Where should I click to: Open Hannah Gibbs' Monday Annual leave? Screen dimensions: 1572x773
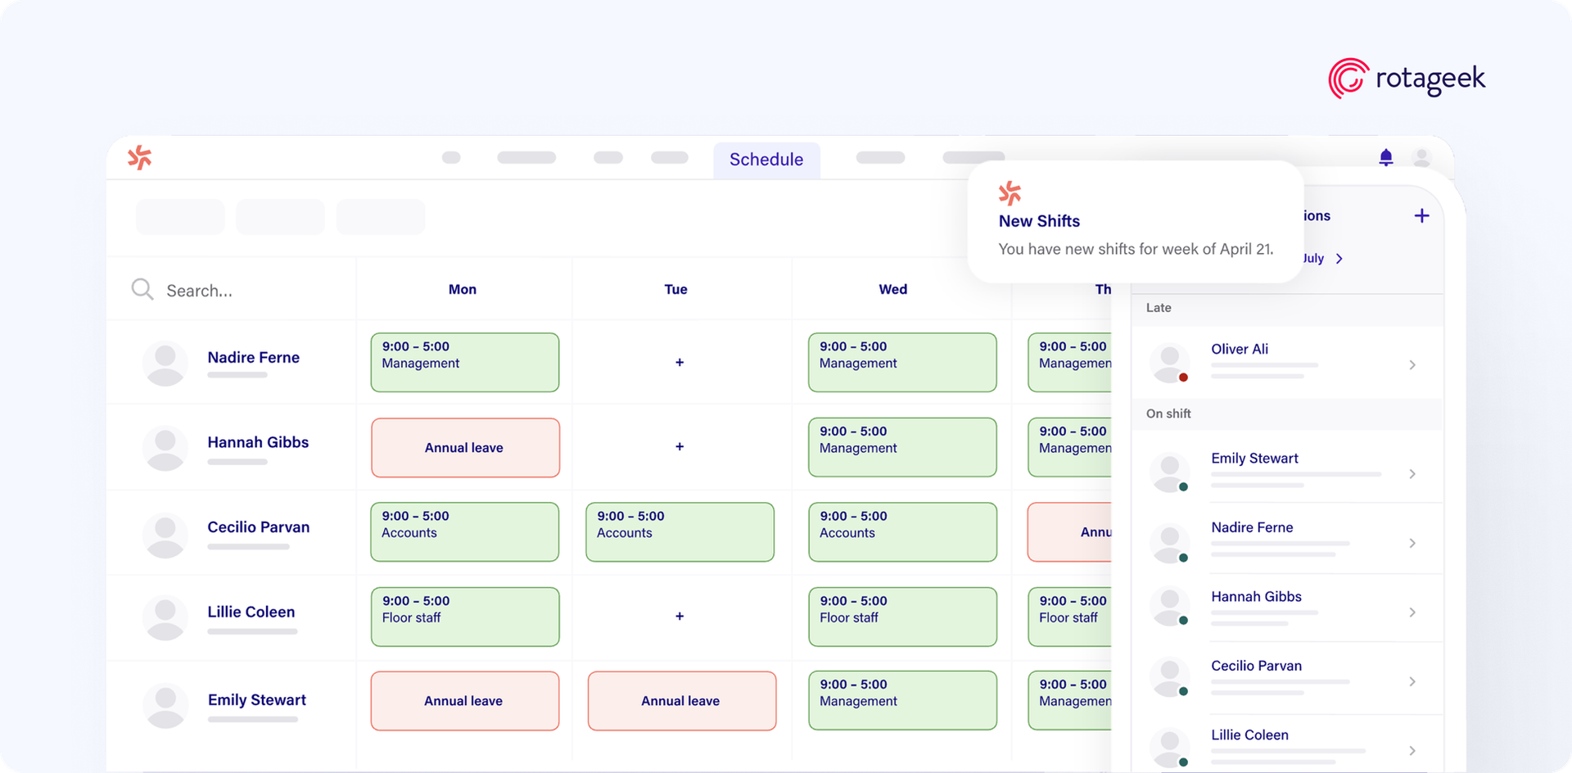(x=465, y=447)
